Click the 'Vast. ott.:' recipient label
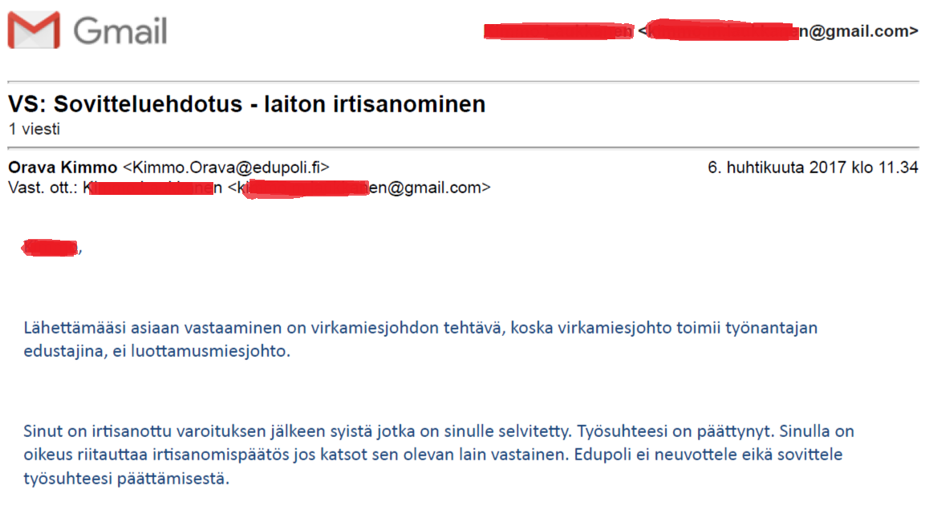 click(x=43, y=188)
